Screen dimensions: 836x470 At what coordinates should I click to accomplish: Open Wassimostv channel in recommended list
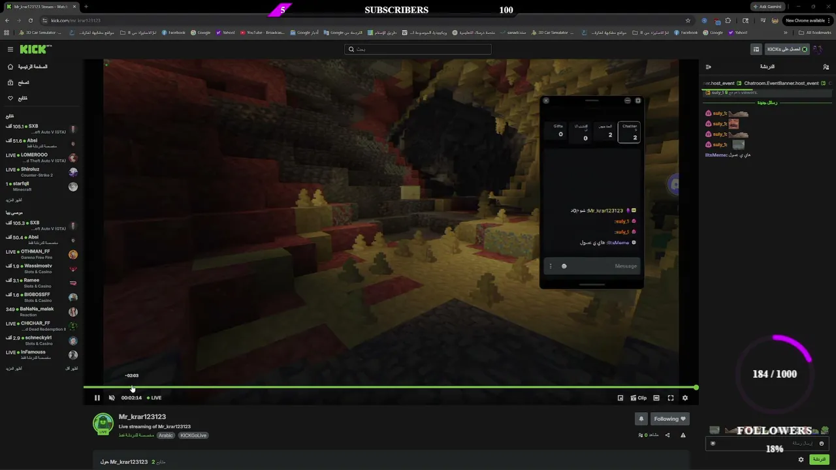coord(41,269)
